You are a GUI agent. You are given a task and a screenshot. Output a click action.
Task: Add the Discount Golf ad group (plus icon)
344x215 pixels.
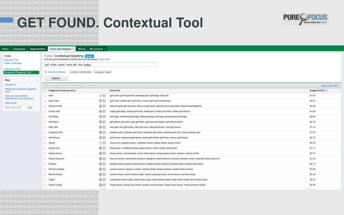100,106
